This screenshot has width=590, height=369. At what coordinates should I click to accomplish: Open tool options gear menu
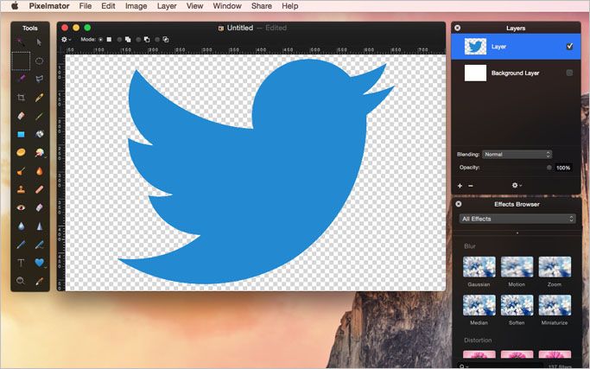point(66,39)
